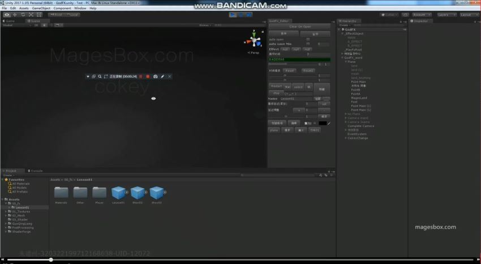Open the black color swatch in GodFX editor
This screenshot has height=264, width=481.
tap(323, 123)
